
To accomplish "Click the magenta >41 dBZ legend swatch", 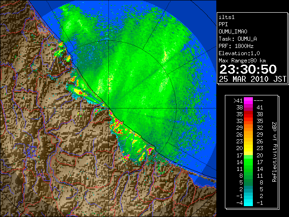I will (x=248, y=101).
